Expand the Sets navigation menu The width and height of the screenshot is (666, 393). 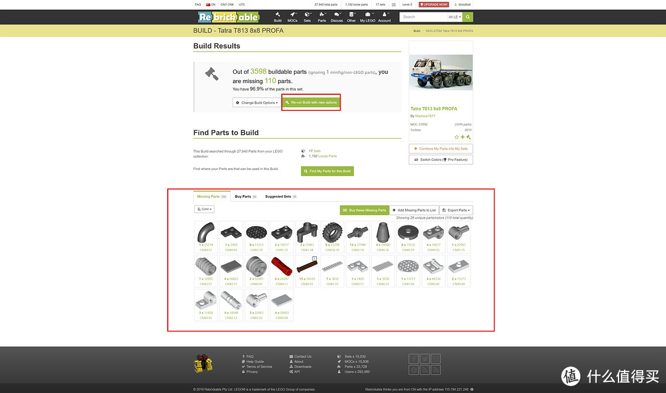coord(307,17)
